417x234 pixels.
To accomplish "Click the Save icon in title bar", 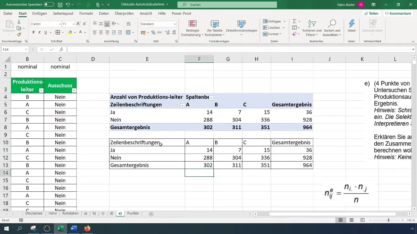I will click(x=60, y=5).
